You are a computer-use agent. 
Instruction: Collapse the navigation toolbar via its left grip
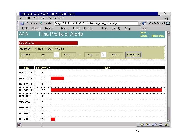[x=18, y=29]
